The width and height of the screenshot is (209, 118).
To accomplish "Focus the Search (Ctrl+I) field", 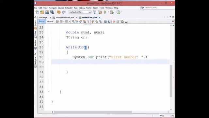I will click(x=158, y=8).
